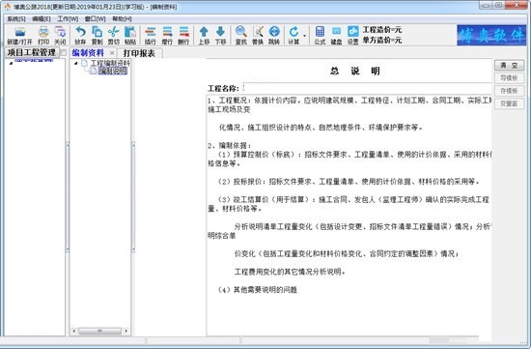Click the 工程名称 input field
531x349 pixels.
click(367, 88)
